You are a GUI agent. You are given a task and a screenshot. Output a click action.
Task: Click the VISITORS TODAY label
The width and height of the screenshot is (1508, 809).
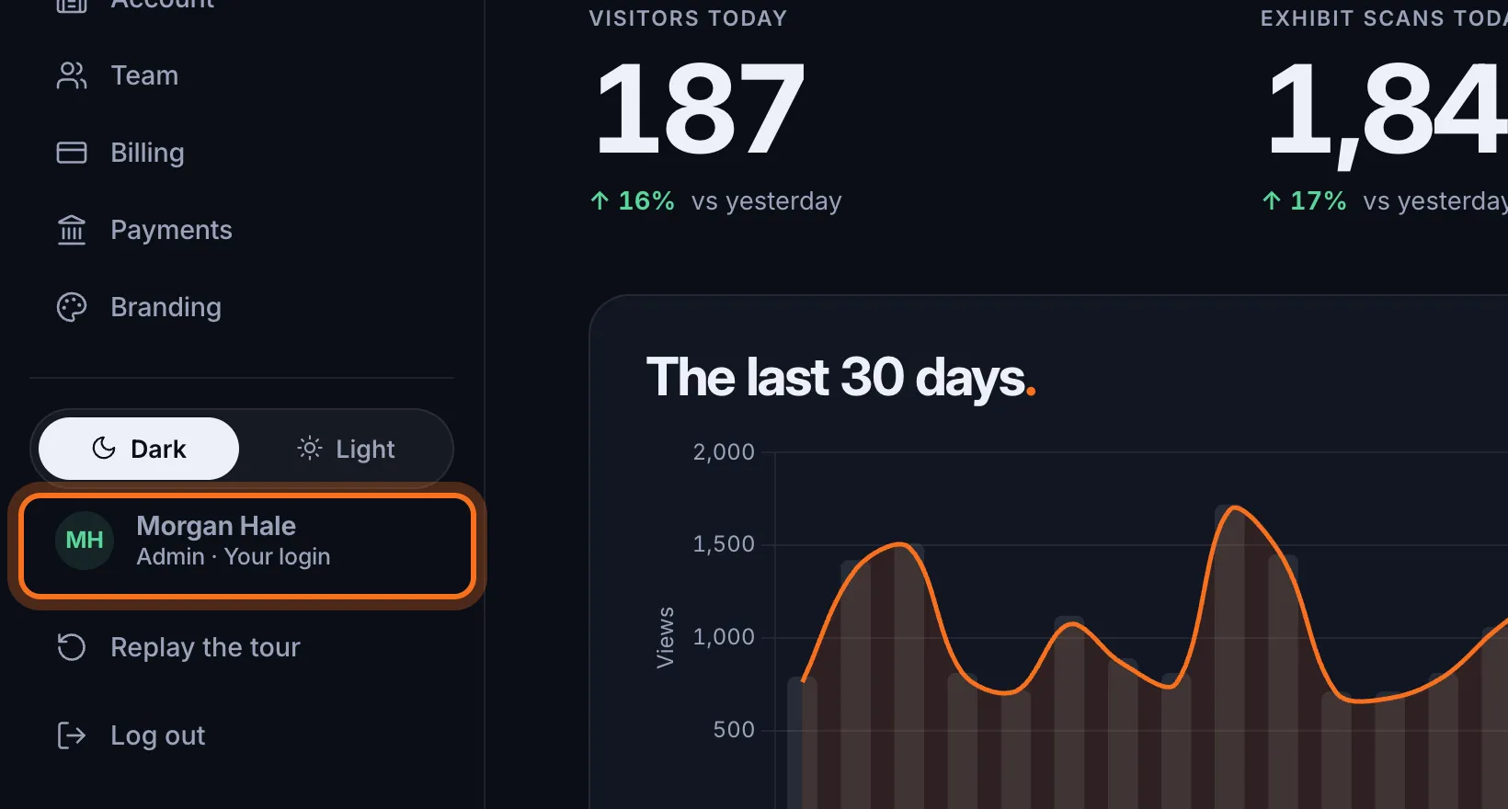pyautogui.click(x=688, y=18)
